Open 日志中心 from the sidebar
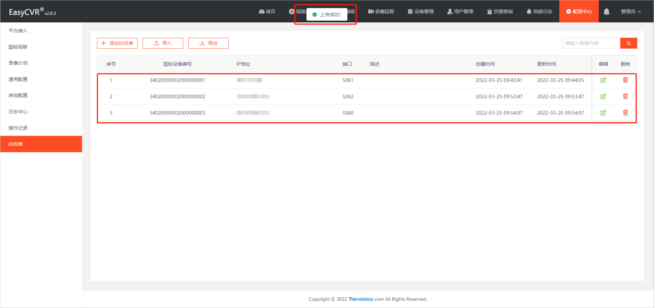654x308 pixels. (x=18, y=112)
